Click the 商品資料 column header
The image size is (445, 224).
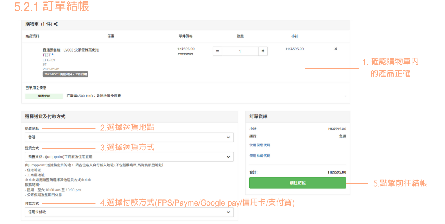(x=32, y=36)
